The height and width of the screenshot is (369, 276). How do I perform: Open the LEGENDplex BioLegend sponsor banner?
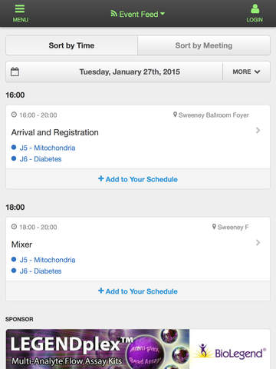tap(138, 349)
